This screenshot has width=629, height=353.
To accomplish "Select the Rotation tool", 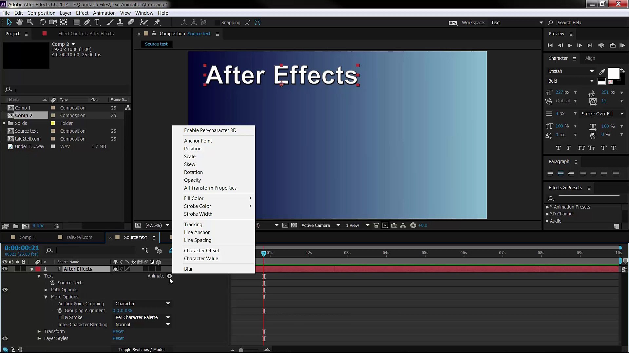I will pyautogui.click(x=43, y=22).
